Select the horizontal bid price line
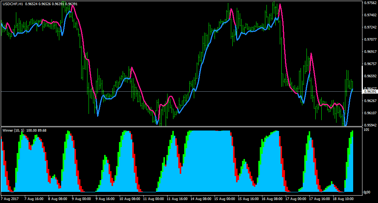378x203 pixels. 181,92
